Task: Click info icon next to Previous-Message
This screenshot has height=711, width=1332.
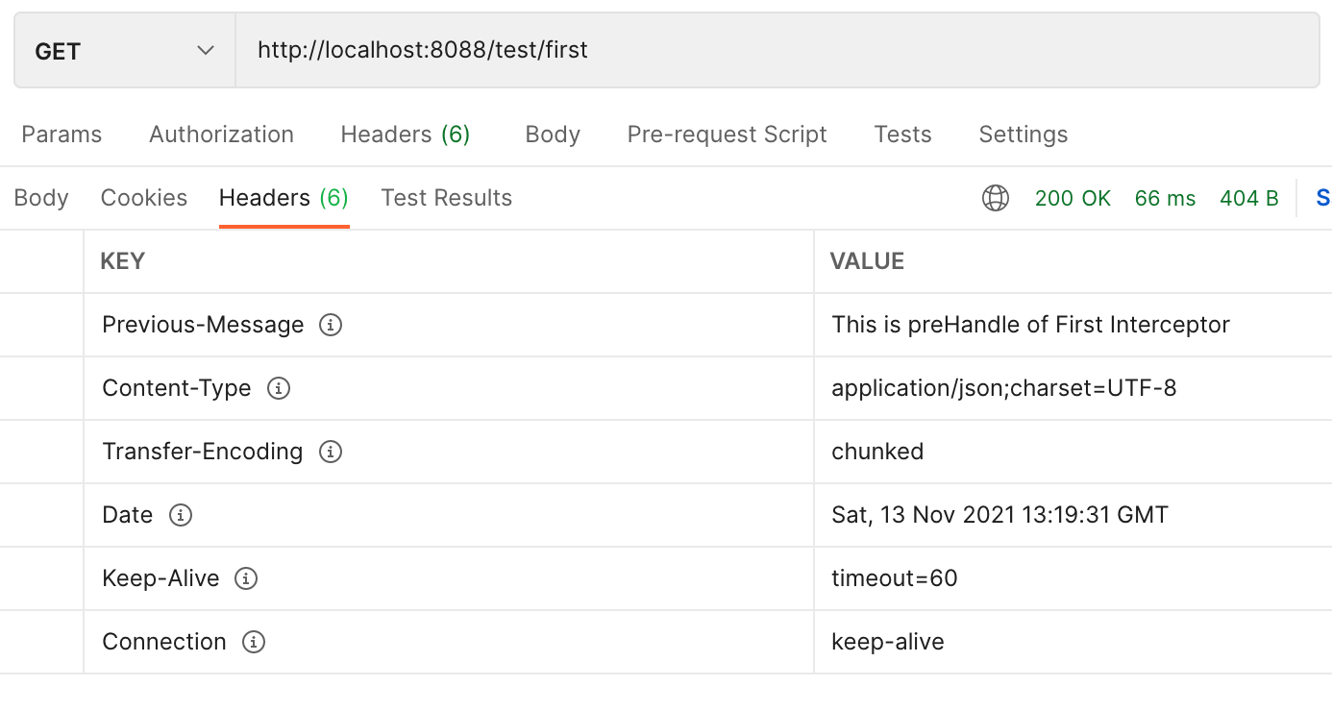Action: point(331,325)
